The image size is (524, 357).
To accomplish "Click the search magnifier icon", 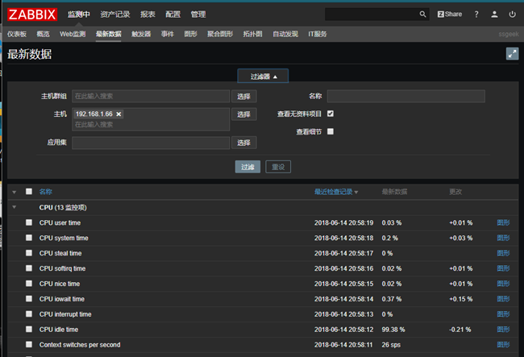I will [x=422, y=15].
